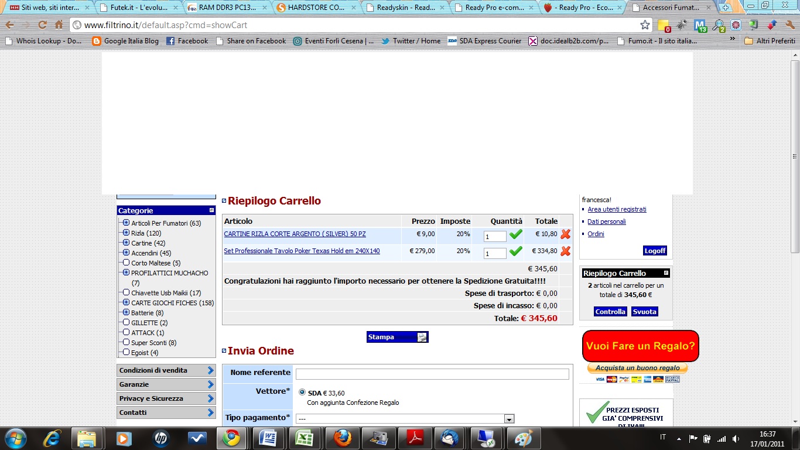Collapse the Categorie panel header icon
This screenshot has width=800, height=450.
click(x=212, y=210)
